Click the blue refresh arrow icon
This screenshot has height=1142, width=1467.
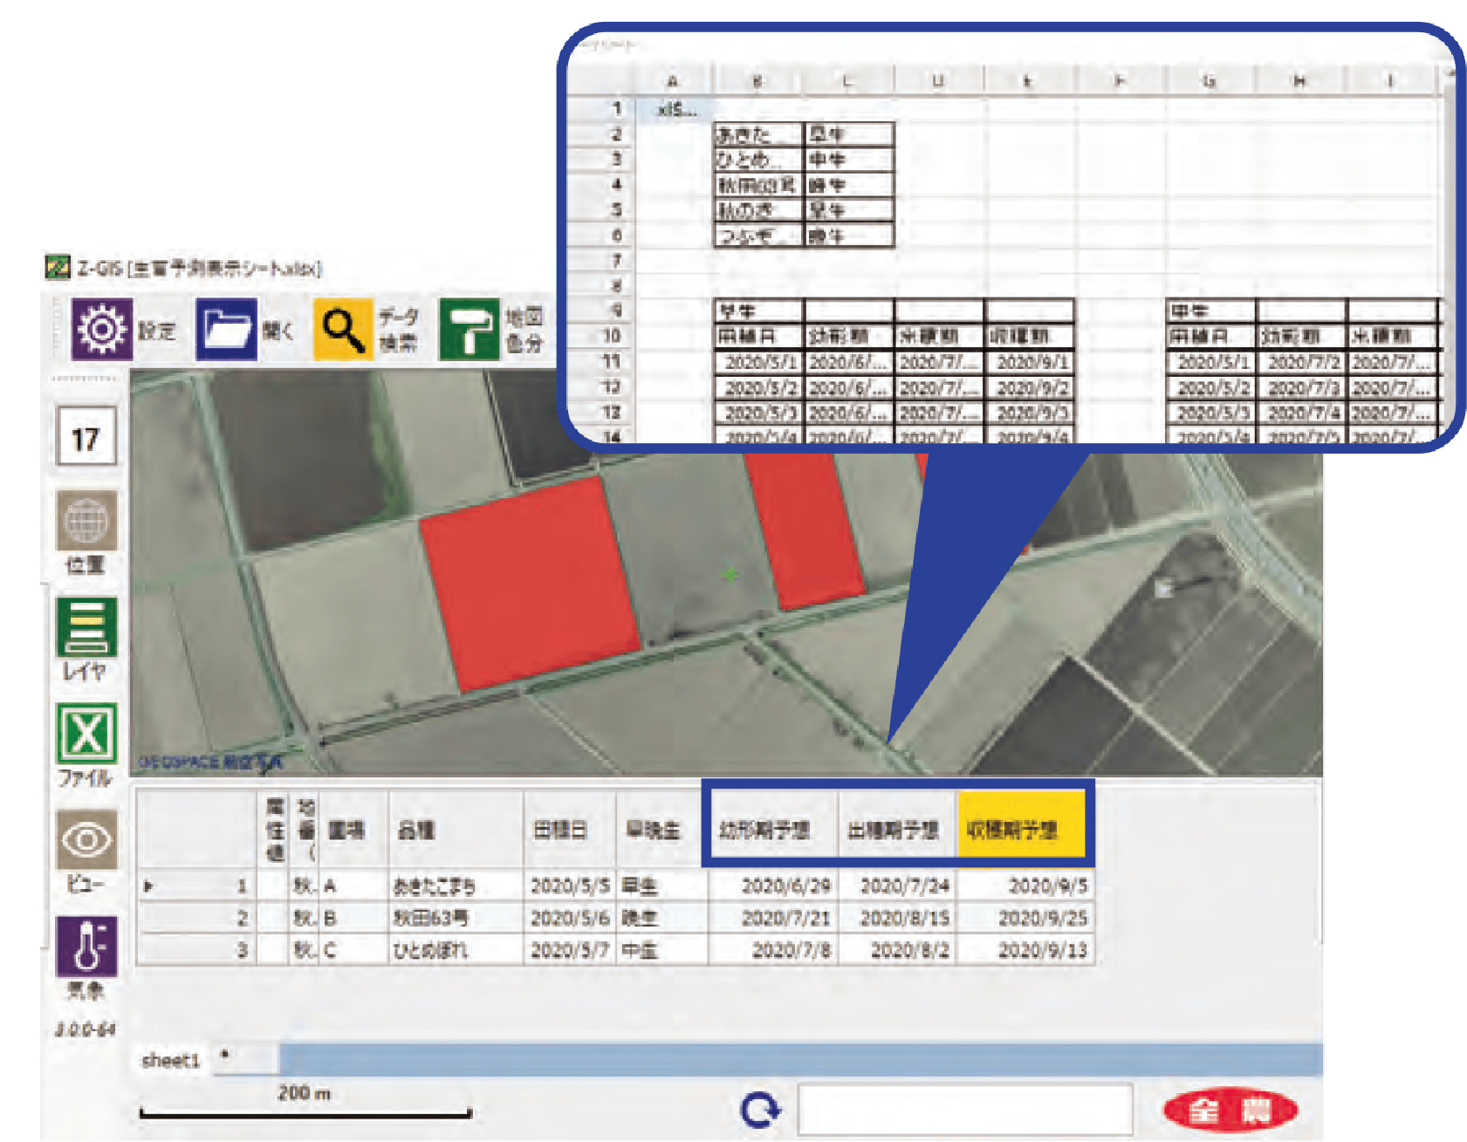[x=760, y=1111]
